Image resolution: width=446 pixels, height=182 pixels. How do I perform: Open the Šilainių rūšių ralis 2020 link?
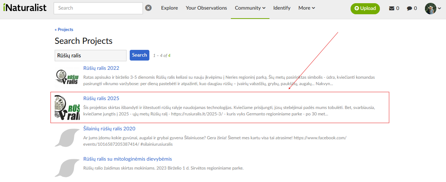[x=109, y=129]
